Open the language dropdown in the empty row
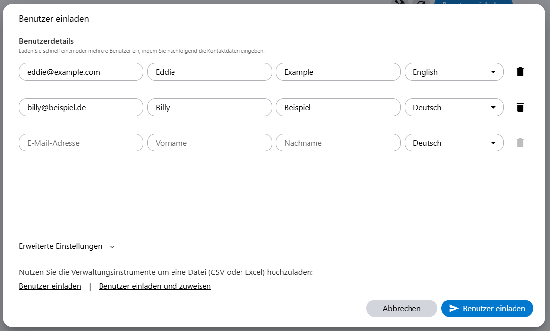The image size is (550, 331). pos(453,143)
